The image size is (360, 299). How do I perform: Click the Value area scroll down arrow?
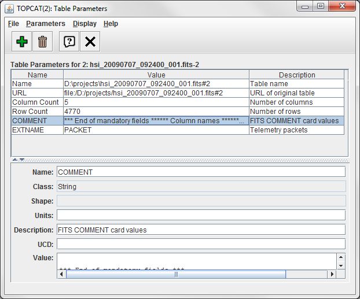click(x=341, y=265)
